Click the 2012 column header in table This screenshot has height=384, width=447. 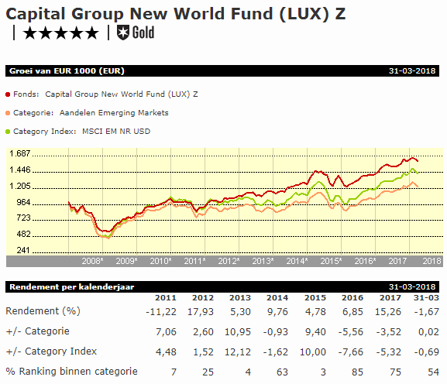(203, 298)
